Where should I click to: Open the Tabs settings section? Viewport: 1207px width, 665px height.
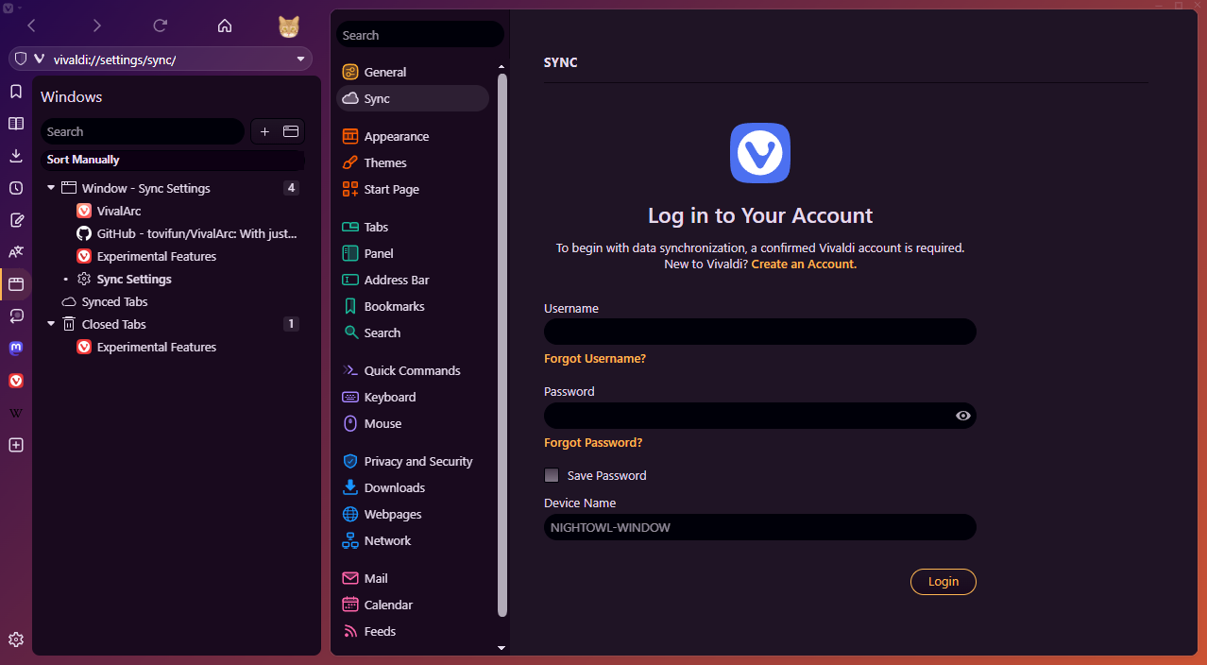tap(413, 227)
